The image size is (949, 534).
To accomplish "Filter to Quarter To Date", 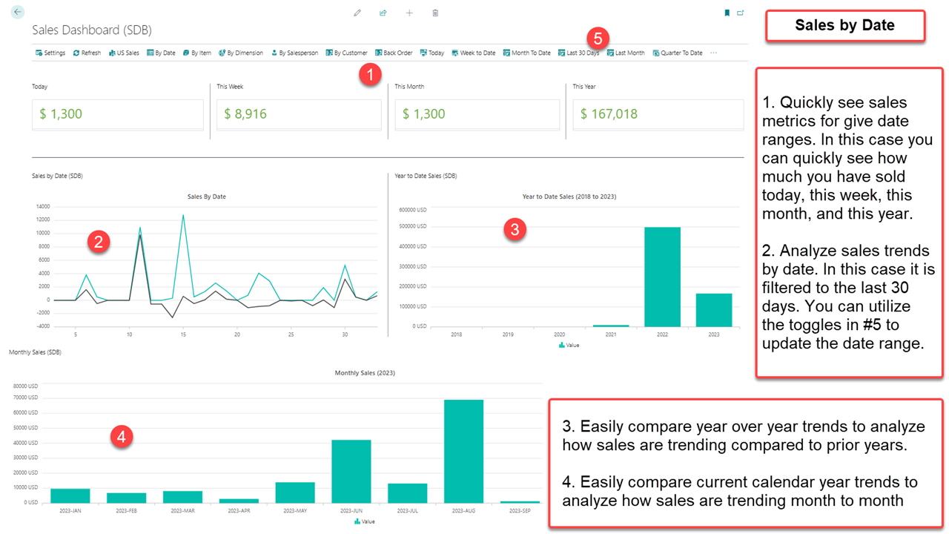I will tap(678, 53).
